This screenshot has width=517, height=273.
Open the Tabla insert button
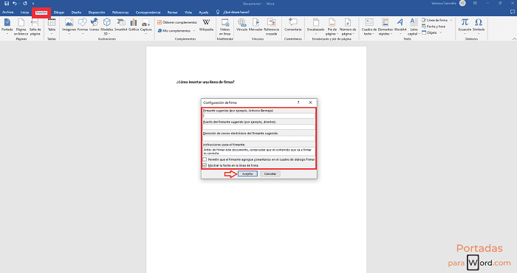click(52, 27)
